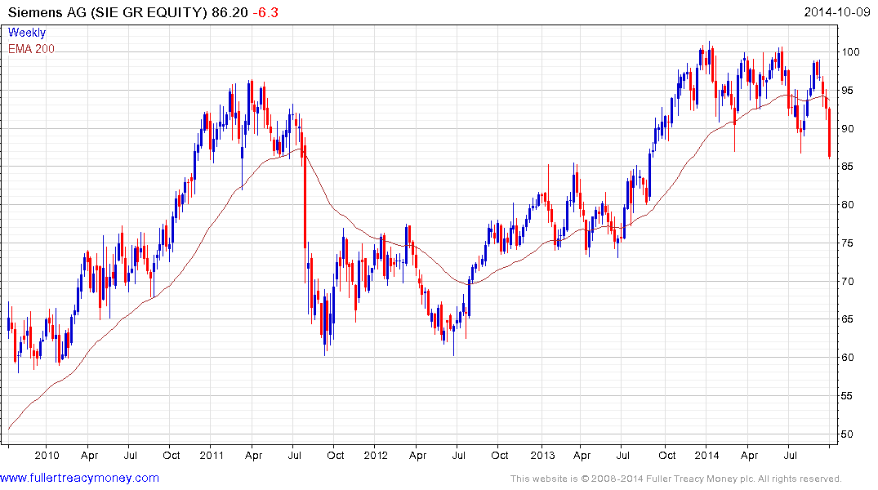This screenshot has height=490, width=878.
Task: Click the Weekly timeframe label
Action: 27,33
